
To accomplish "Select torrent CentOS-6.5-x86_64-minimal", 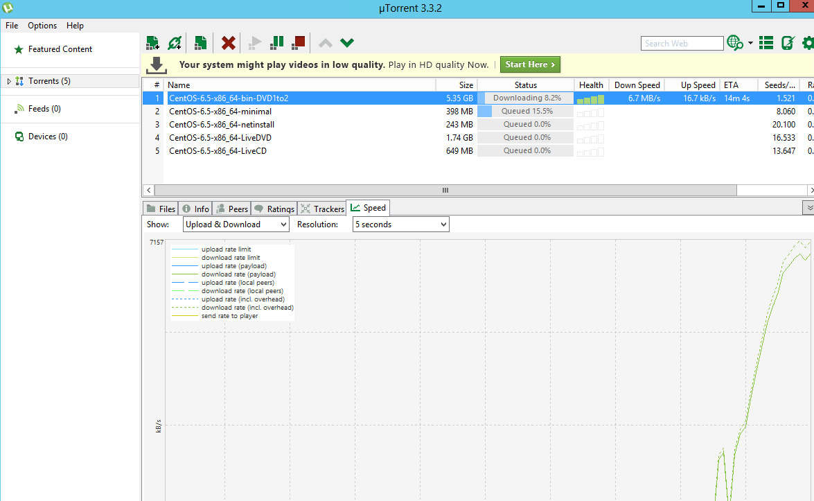I will (220, 112).
